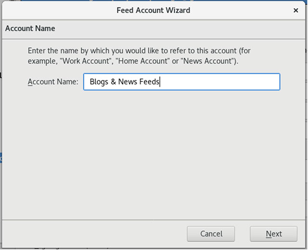308x250 pixels.
Task: Focus the Account Name text field
Action: click(x=182, y=81)
